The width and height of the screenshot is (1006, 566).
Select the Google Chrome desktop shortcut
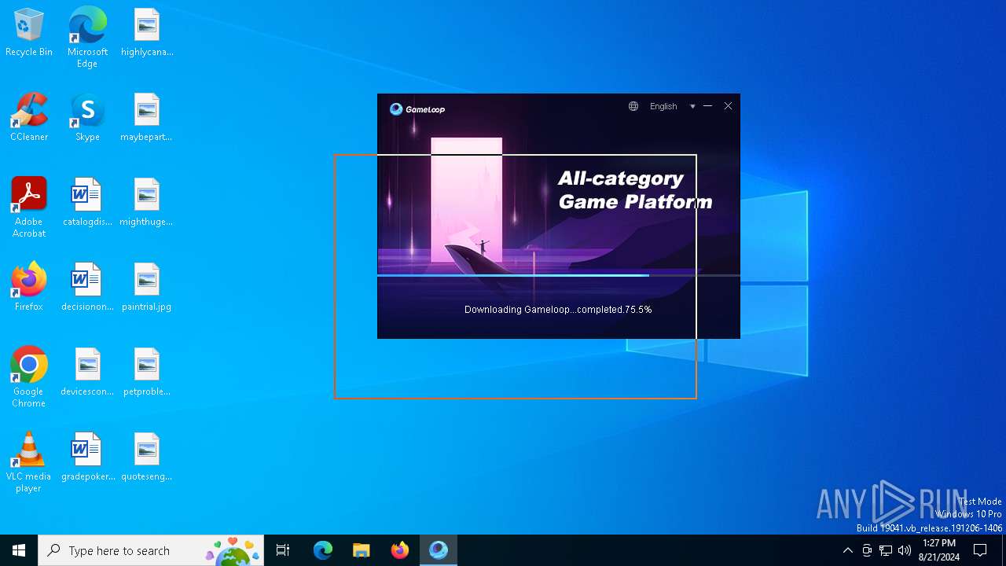pos(29,377)
